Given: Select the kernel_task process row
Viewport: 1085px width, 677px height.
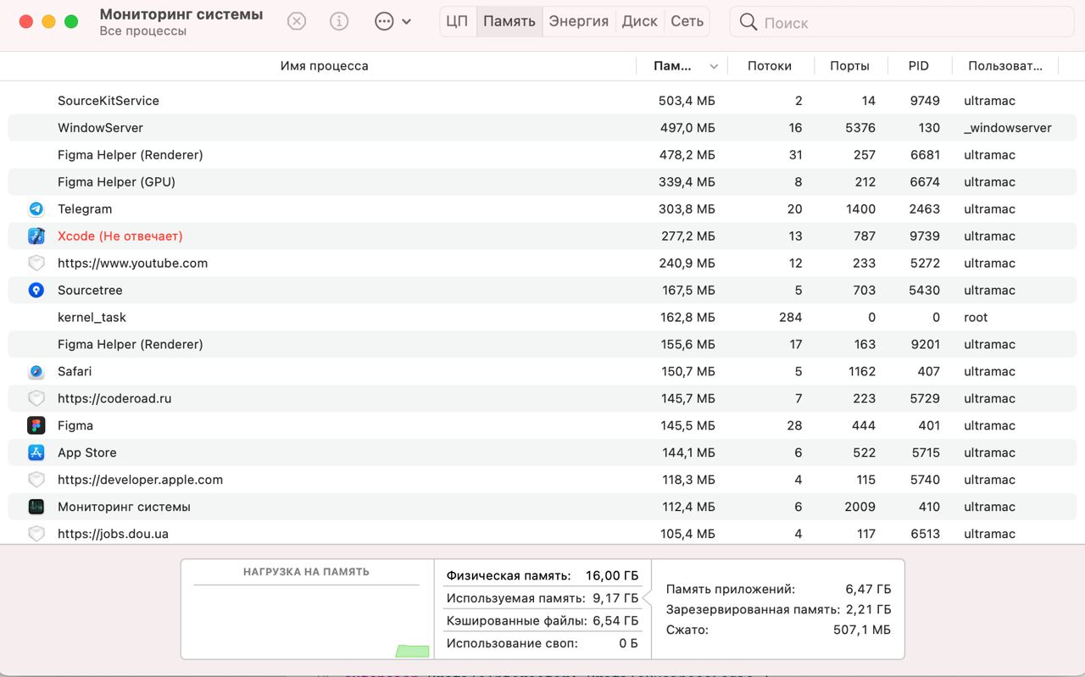Looking at the screenshot, I should coord(542,317).
